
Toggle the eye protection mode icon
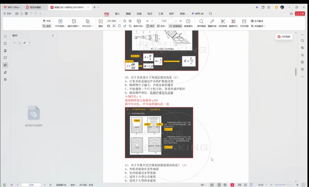click(203, 185)
